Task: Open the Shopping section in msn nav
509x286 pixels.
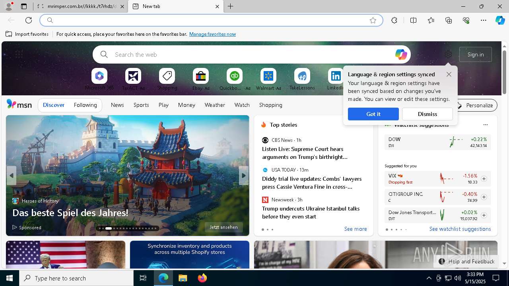Action: point(271,105)
